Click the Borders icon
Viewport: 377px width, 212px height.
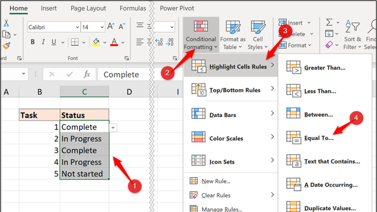point(75,42)
